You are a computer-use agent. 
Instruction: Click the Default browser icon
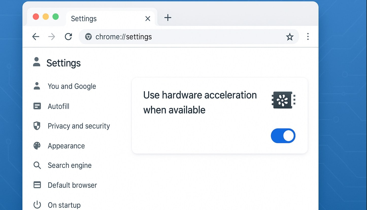pyautogui.click(x=37, y=185)
